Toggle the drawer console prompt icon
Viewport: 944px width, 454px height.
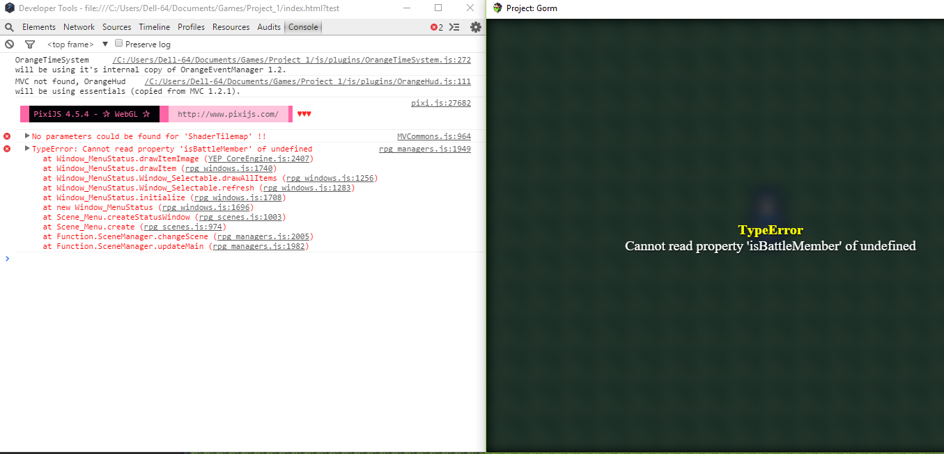[x=454, y=27]
